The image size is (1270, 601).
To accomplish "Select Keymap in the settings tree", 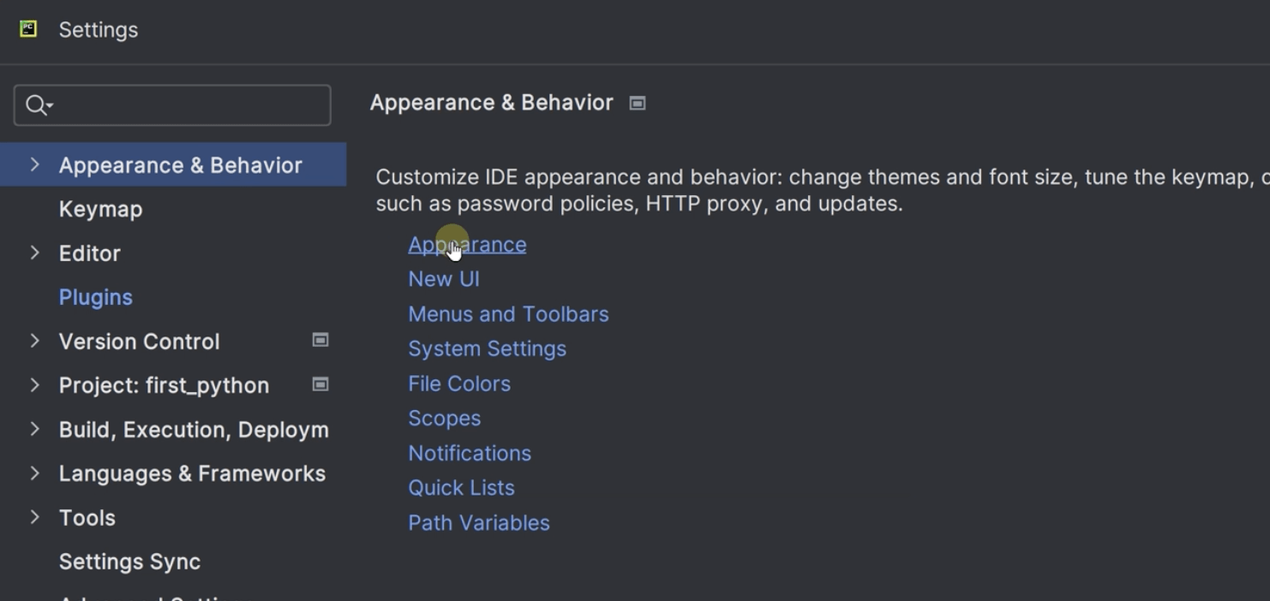I will pos(100,209).
